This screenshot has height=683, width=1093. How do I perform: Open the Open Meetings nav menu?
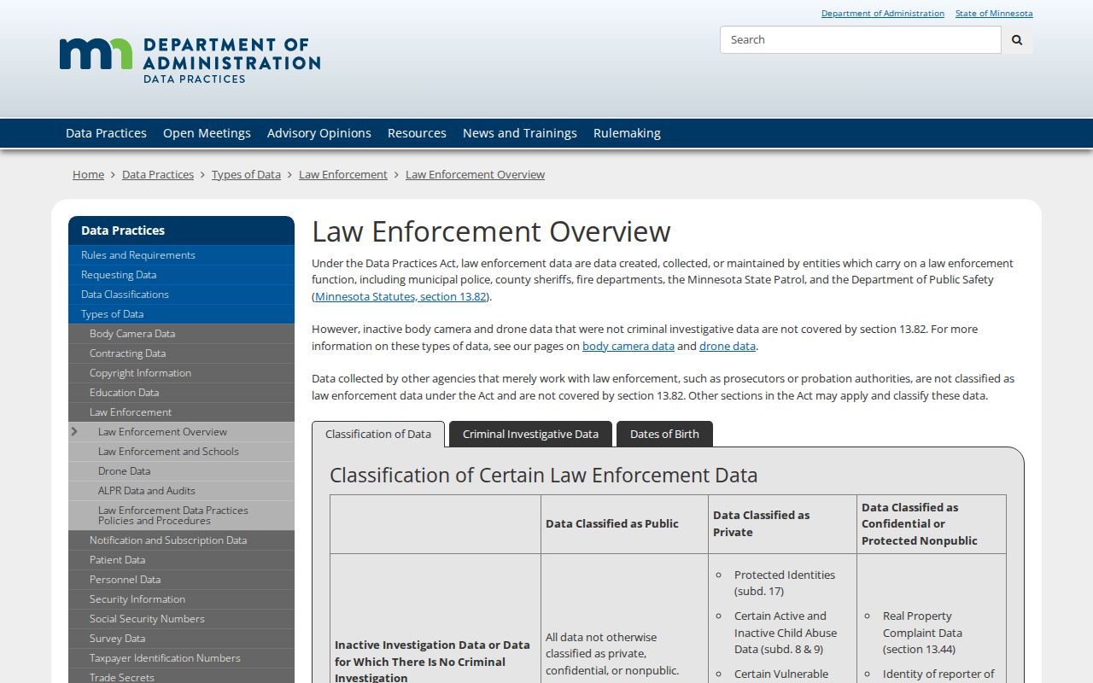click(207, 133)
